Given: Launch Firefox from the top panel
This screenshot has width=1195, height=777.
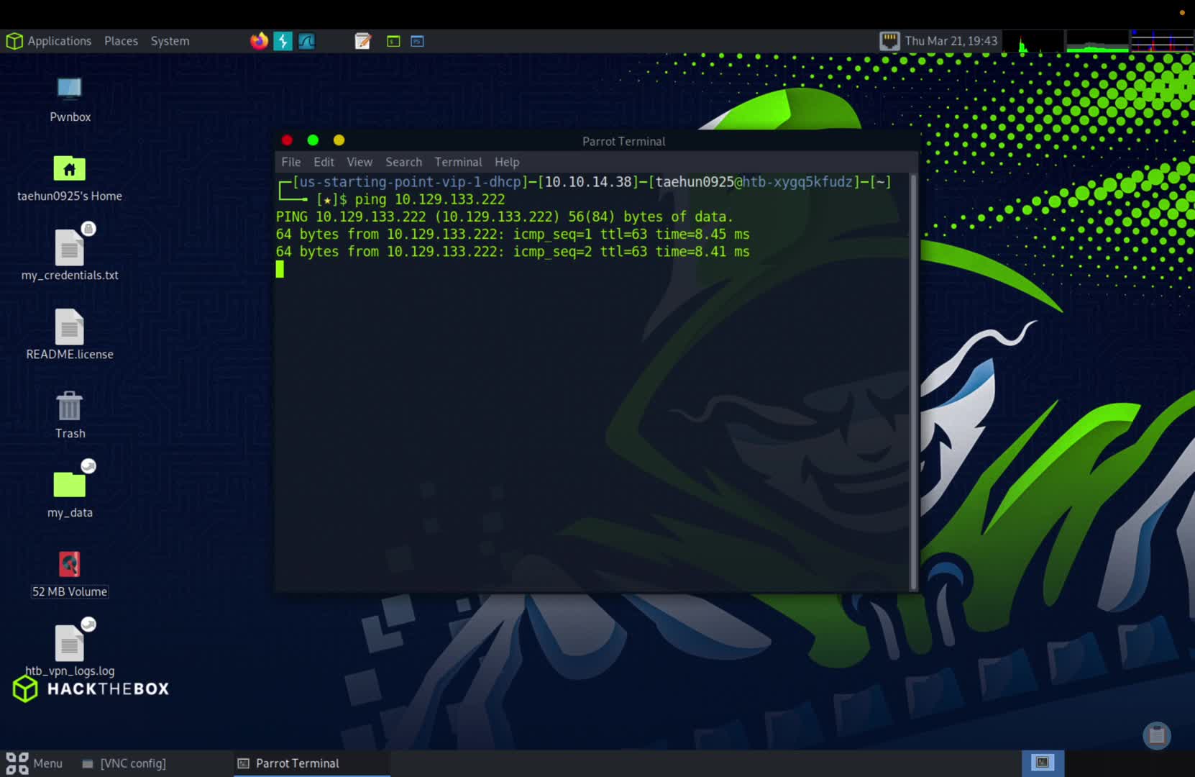Looking at the screenshot, I should [259, 41].
